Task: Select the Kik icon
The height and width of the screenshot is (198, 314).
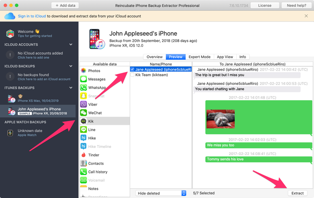Action: click(83, 121)
